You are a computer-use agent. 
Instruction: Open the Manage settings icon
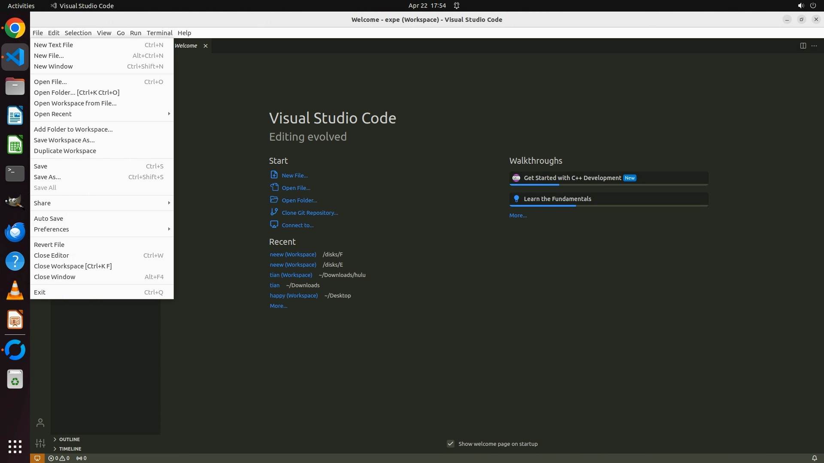(40, 443)
